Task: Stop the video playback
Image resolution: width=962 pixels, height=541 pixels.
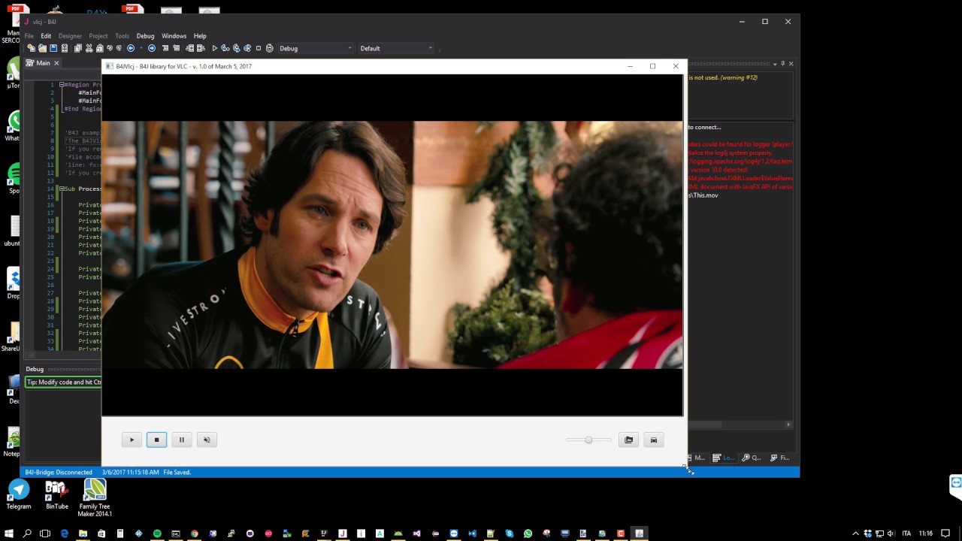Action: click(156, 440)
